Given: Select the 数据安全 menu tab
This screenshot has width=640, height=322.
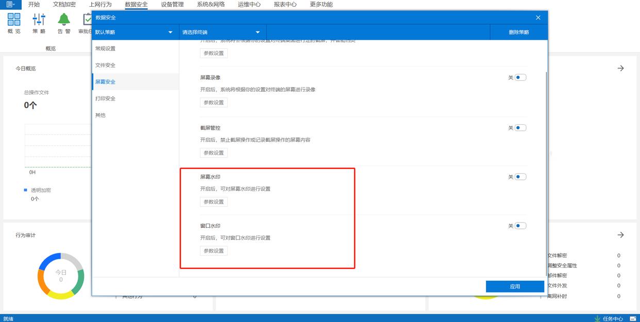Looking at the screenshot, I should click(x=136, y=4).
